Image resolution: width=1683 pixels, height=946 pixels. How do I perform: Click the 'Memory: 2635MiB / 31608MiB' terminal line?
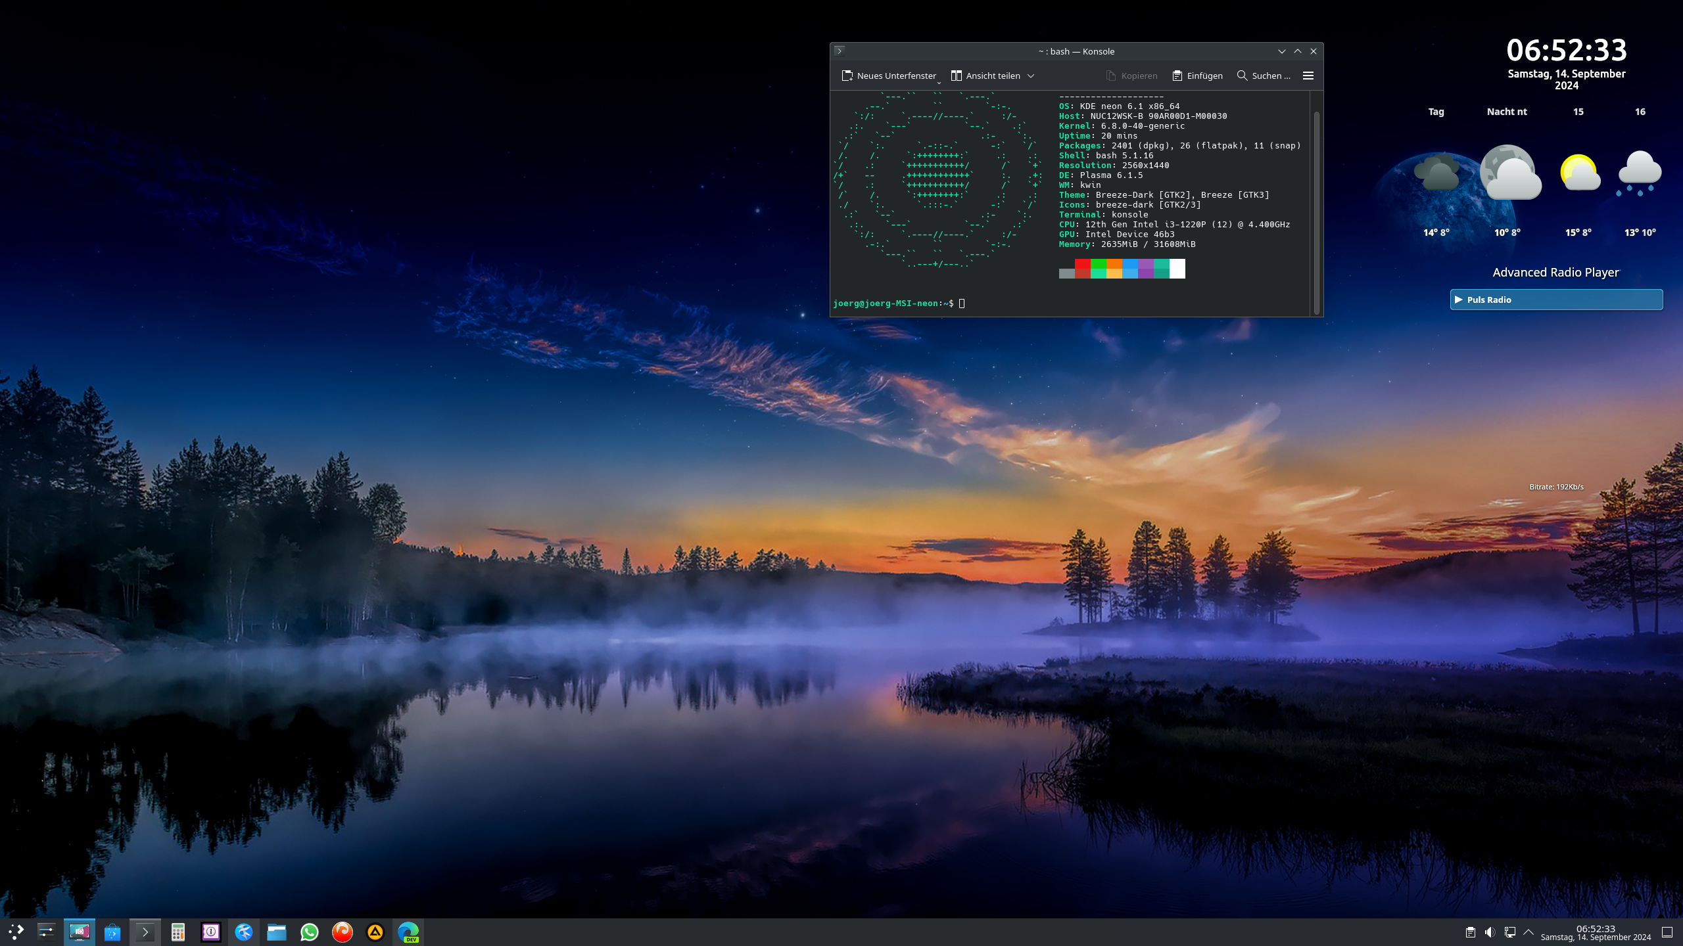1127,244
